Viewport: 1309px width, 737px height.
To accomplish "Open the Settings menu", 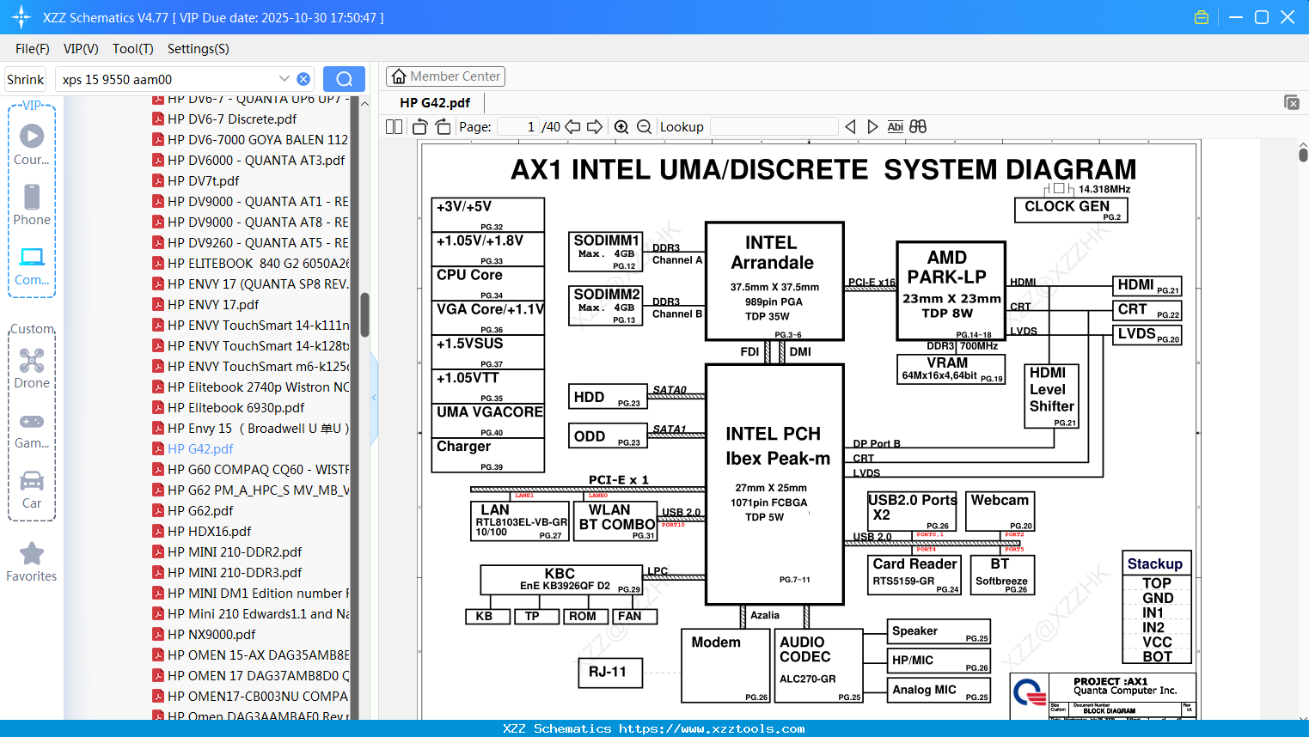I will pos(199,49).
